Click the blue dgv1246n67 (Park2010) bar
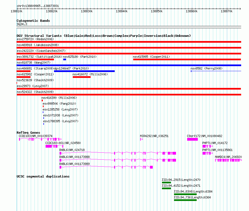This screenshot has width=249, height=211. pos(84,71)
